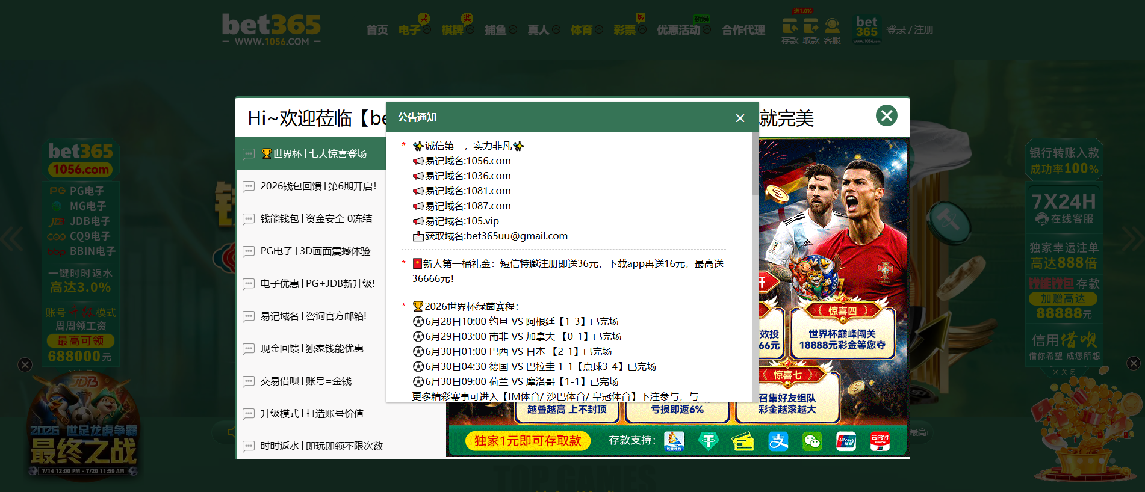Image resolution: width=1145 pixels, height=492 pixels.
Task: Click the announcement dialog vertical scrollbar
Action: [756, 165]
